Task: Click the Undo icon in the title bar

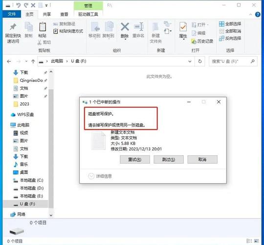Action: 19,5
